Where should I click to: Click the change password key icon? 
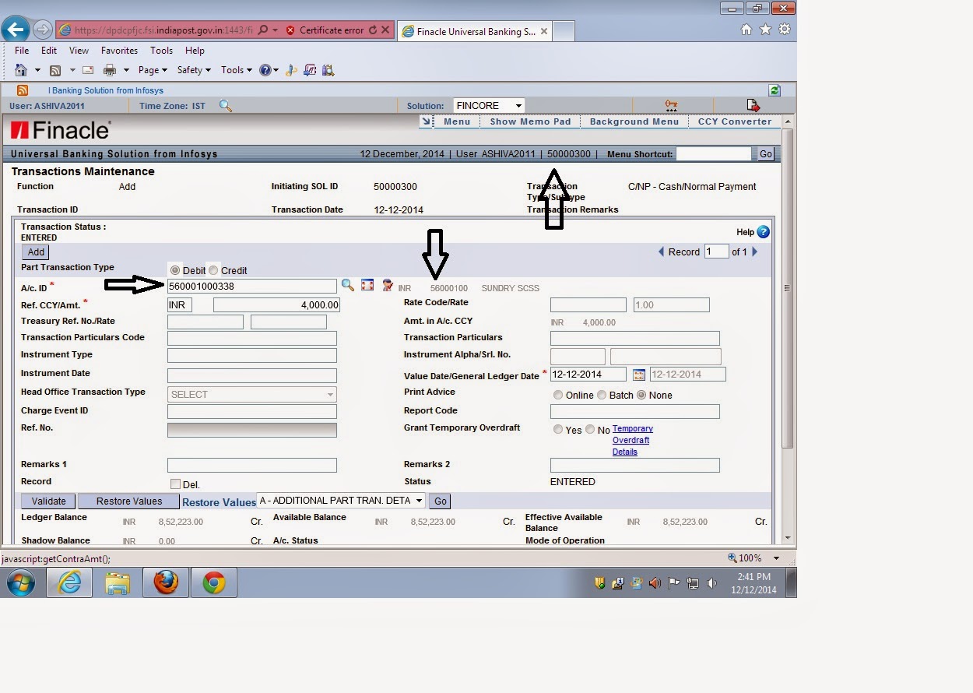click(x=671, y=105)
